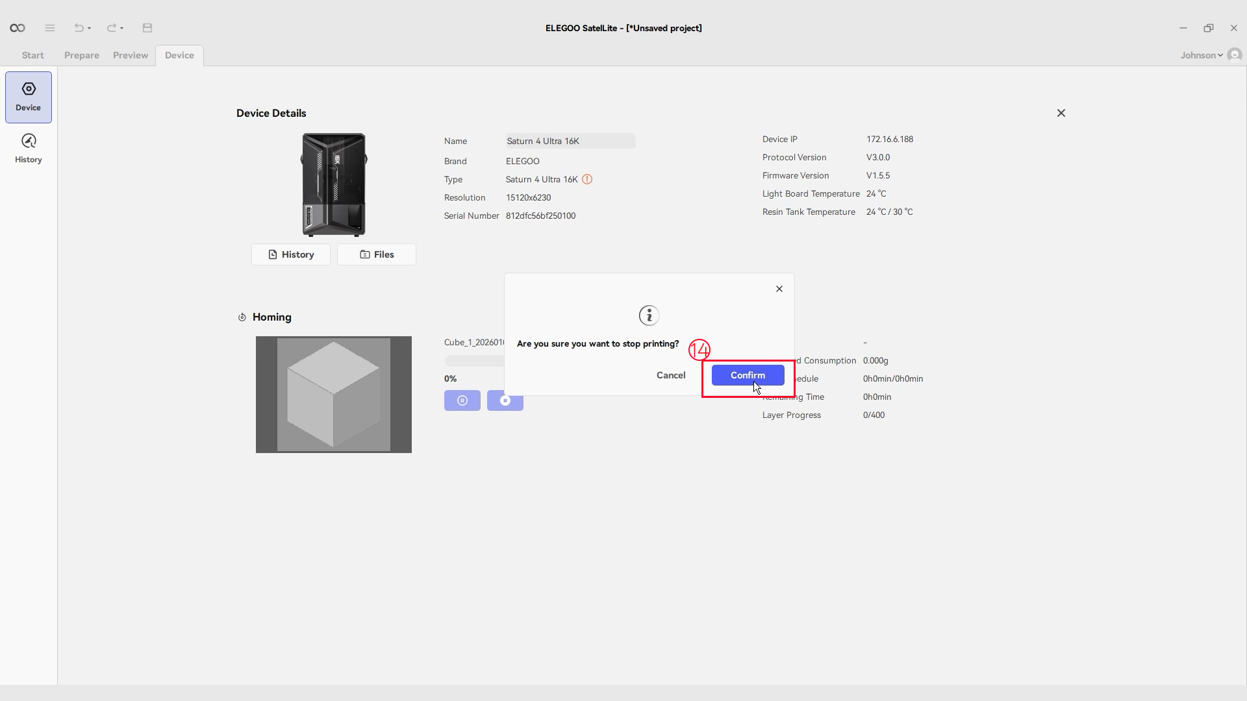
Task: Click the Brand value ELEGOO
Action: point(523,161)
